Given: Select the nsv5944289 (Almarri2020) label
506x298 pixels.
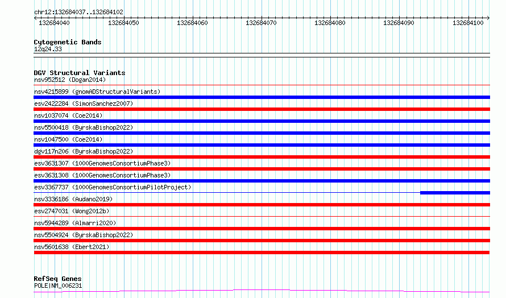Looking at the screenshot, I should pos(75,223).
